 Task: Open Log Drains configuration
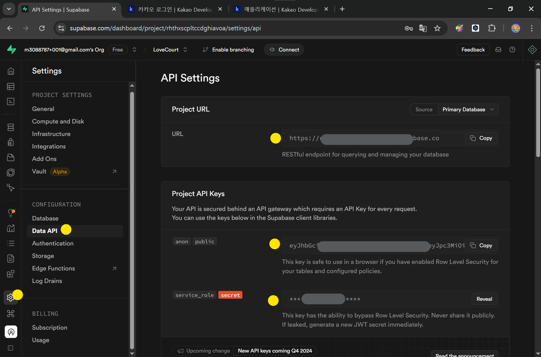click(47, 281)
